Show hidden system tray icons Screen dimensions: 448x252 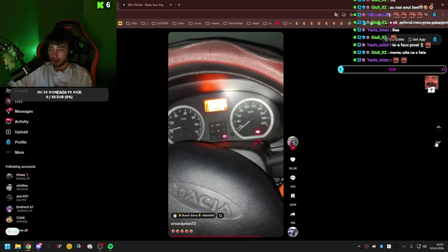(x=359, y=246)
